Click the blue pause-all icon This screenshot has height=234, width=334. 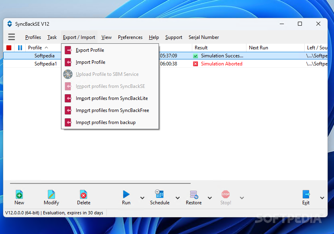[x=20, y=48]
